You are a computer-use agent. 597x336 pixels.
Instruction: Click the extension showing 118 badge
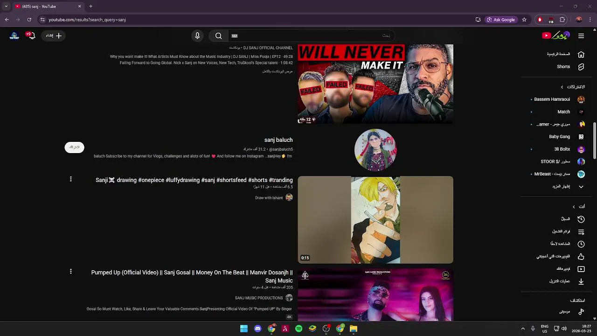(551, 20)
